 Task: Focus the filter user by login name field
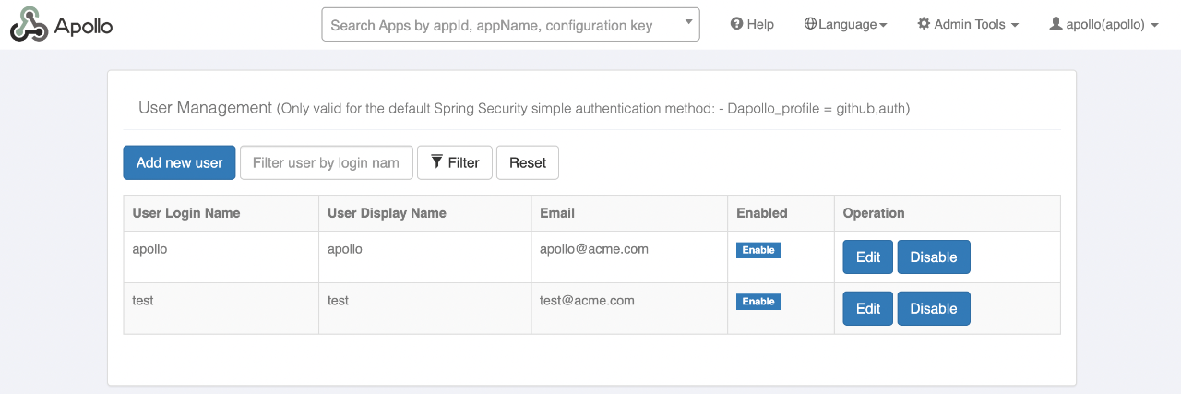point(327,162)
